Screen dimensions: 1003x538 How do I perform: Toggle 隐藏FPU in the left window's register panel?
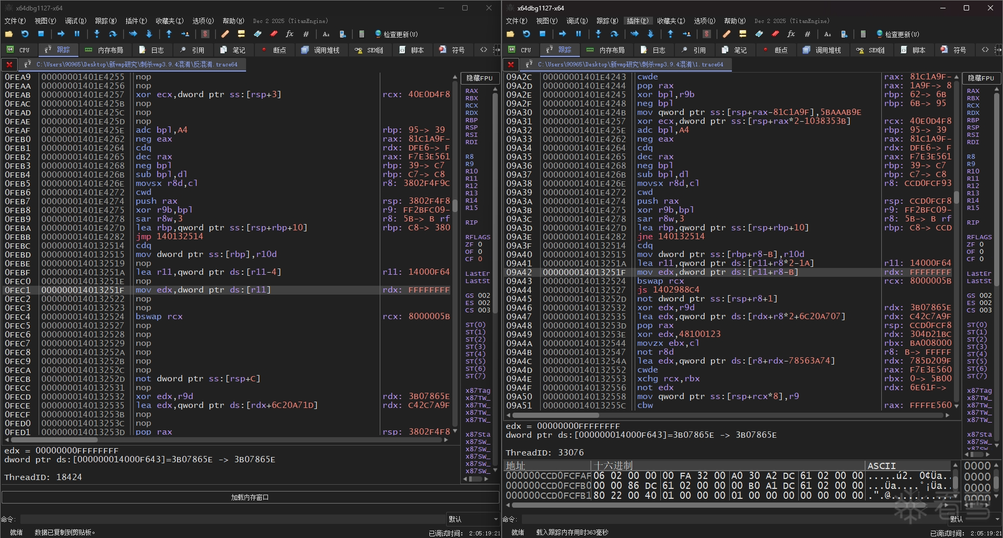(x=479, y=78)
